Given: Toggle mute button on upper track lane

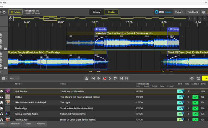Looking at the screenshot, I should pyautogui.click(x=6, y=48).
